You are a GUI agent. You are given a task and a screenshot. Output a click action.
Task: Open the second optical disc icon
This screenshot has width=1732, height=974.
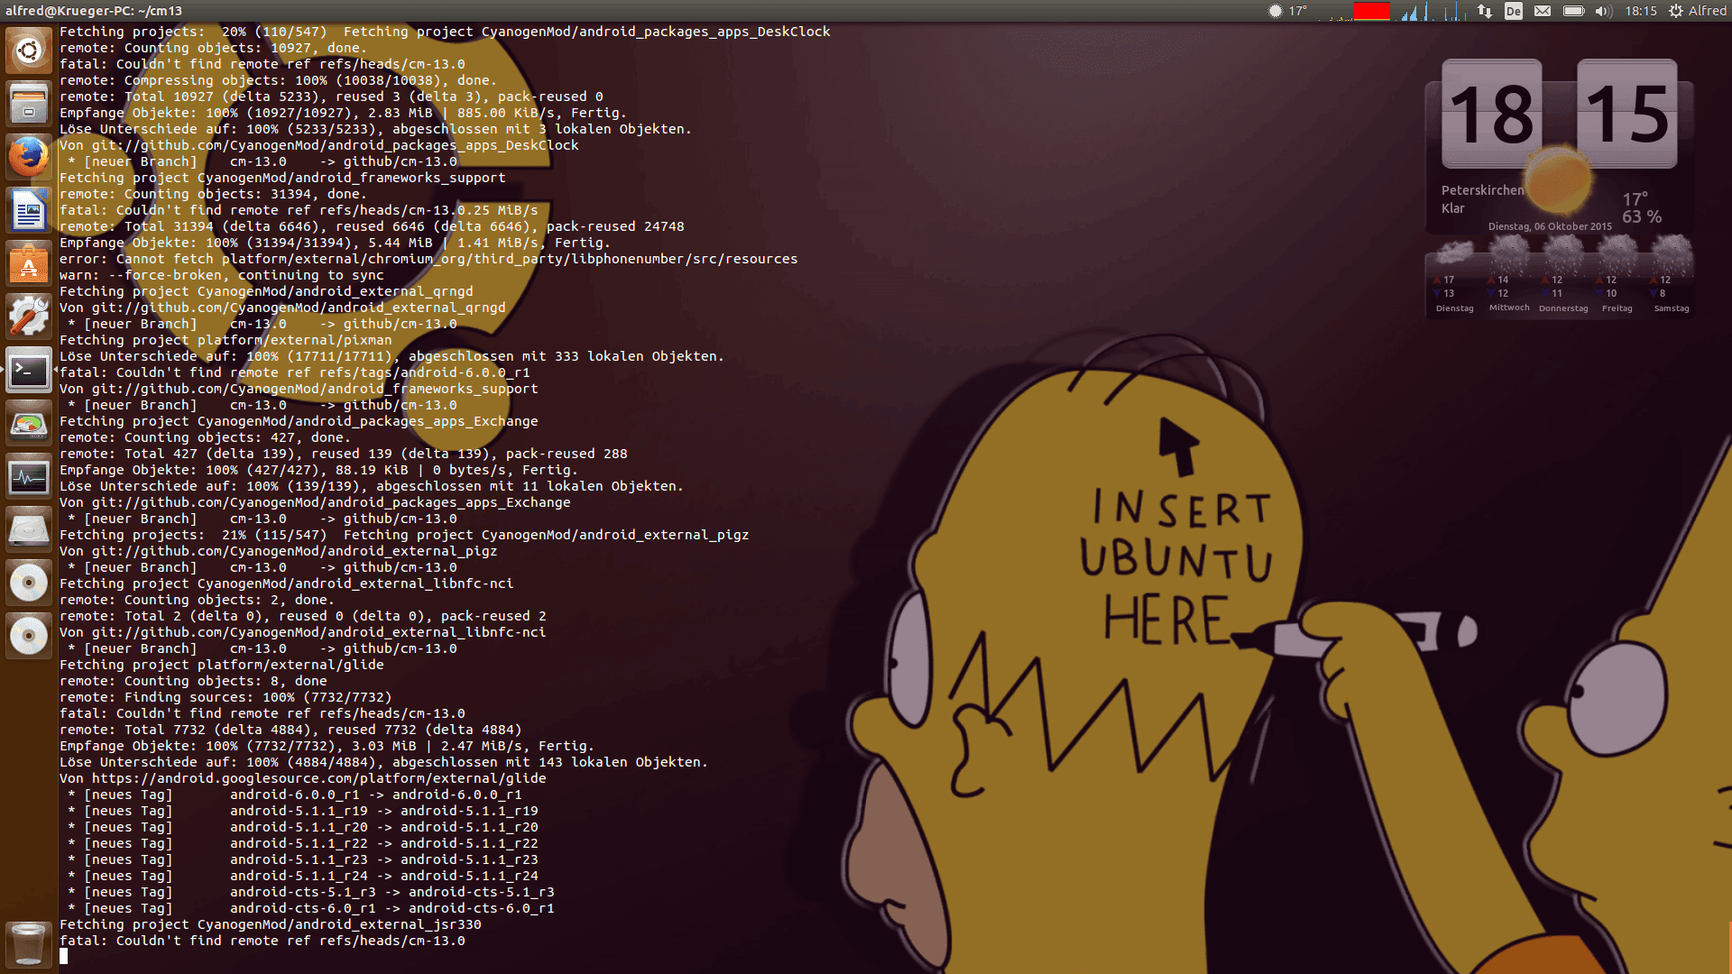pyautogui.click(x=29, y=636)
